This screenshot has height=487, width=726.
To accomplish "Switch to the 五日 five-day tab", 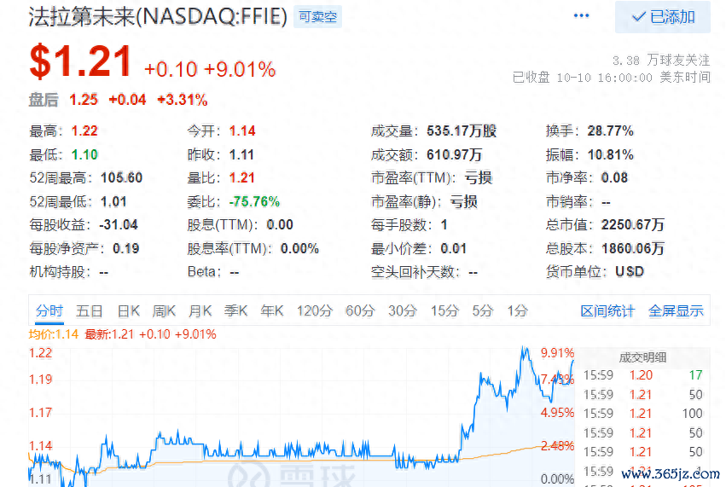I will point(89,310).
